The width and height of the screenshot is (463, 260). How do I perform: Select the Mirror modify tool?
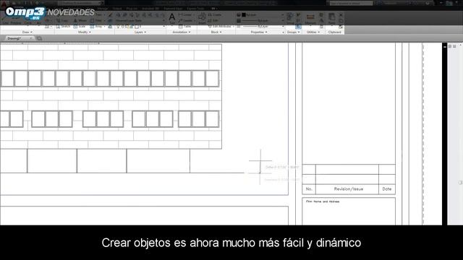(80, 21)
